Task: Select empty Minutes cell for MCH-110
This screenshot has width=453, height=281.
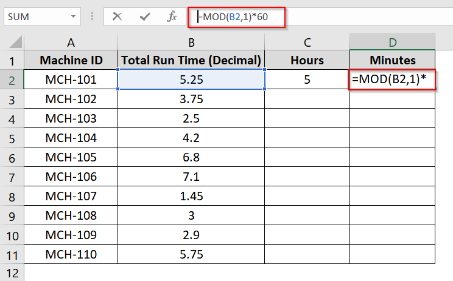Action: click(392, 254)
